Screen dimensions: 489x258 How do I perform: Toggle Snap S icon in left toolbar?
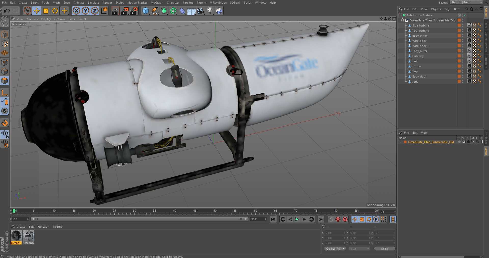(x=5, y=111)
